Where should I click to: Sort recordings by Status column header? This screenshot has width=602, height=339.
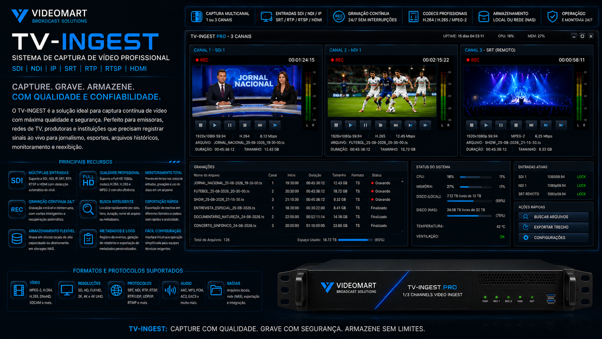(377, 175)
